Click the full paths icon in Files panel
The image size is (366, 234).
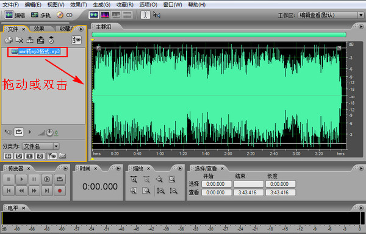point(62,155)
